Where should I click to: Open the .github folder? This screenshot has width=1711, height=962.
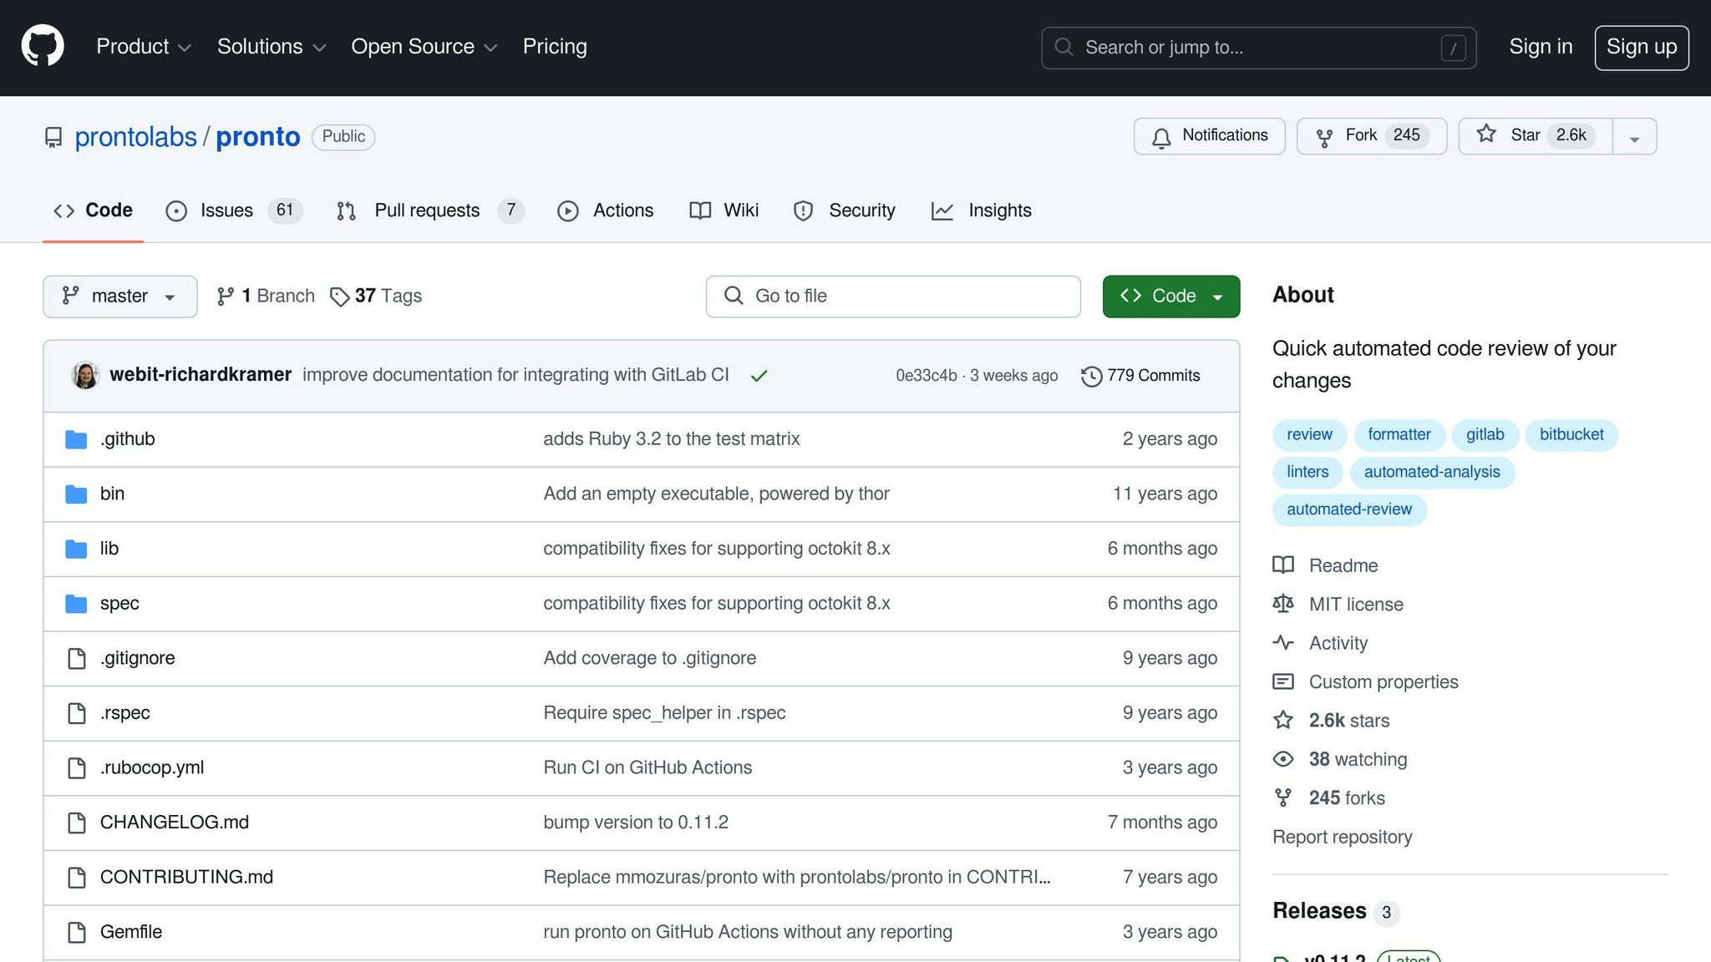(x=127, y=439)
